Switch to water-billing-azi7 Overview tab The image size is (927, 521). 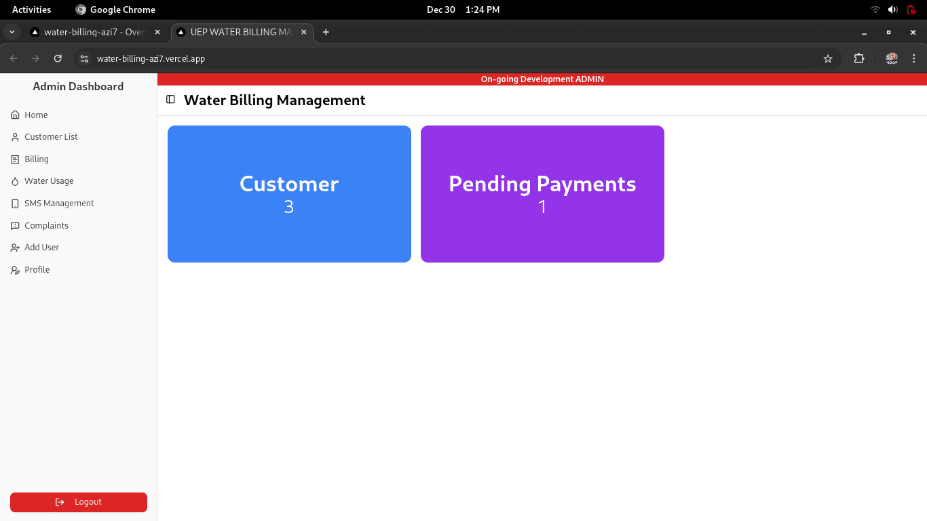95,32
